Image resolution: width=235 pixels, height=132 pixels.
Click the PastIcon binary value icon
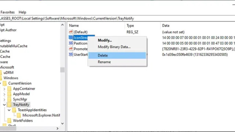coord(71,43)
